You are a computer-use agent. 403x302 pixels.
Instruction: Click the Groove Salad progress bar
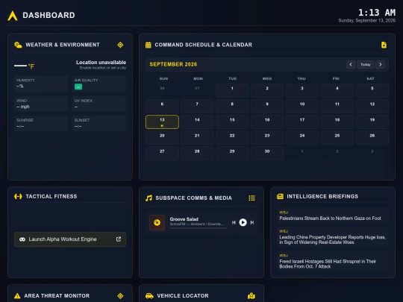(x=199, y=227)
